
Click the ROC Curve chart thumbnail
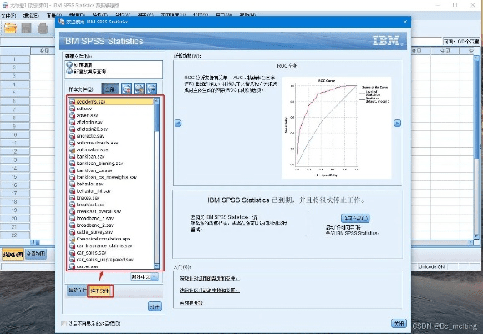(x=337, y=128)
